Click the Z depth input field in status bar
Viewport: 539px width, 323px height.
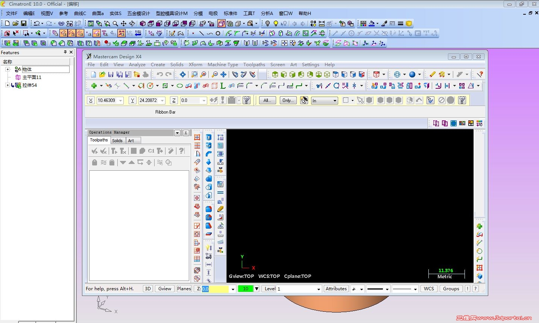215,289
